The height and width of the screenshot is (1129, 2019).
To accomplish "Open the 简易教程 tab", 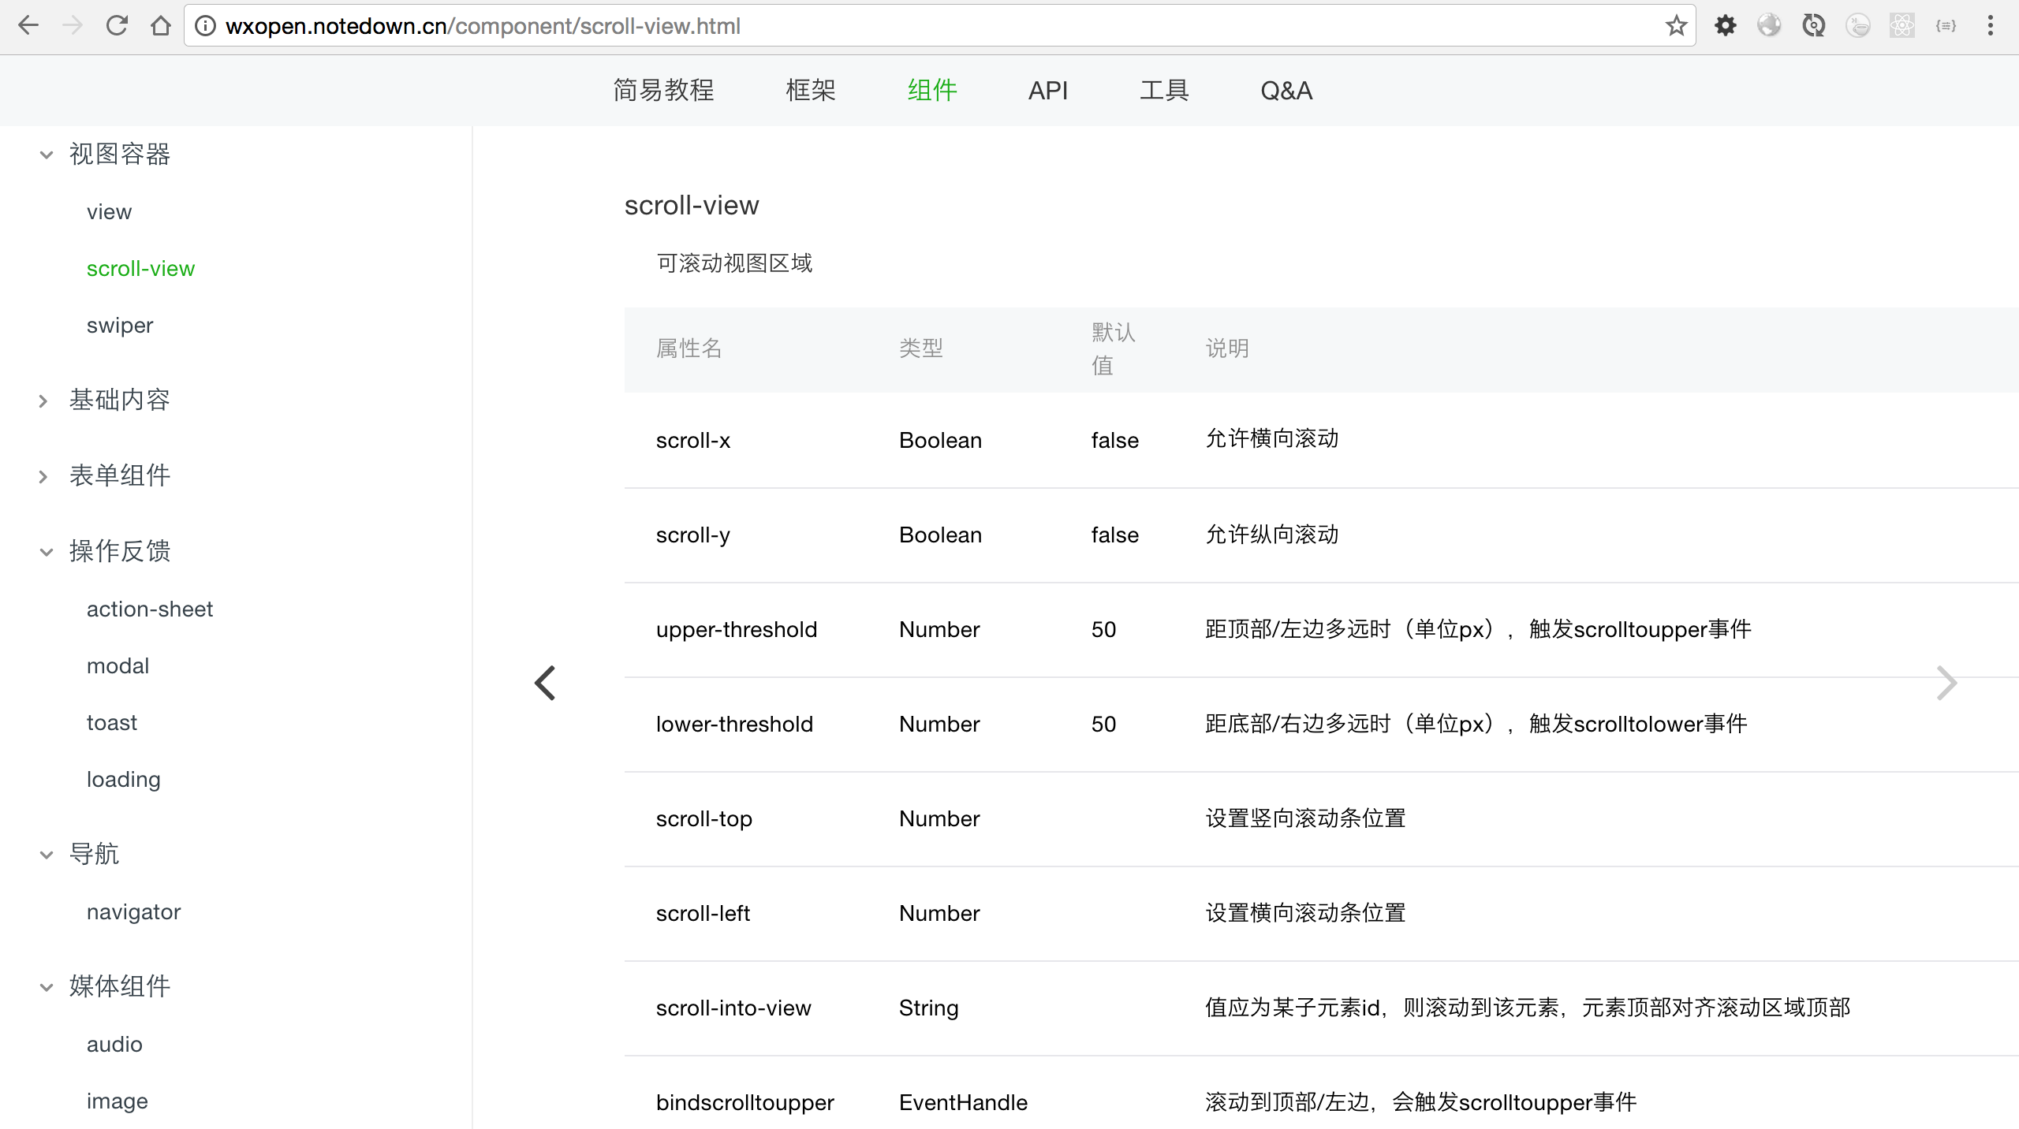I will [663, 91].
